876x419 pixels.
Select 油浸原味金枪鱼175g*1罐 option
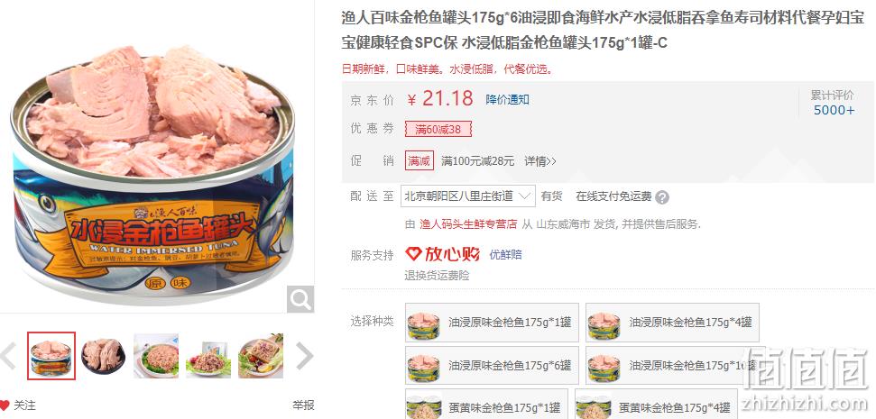point(492,323)
